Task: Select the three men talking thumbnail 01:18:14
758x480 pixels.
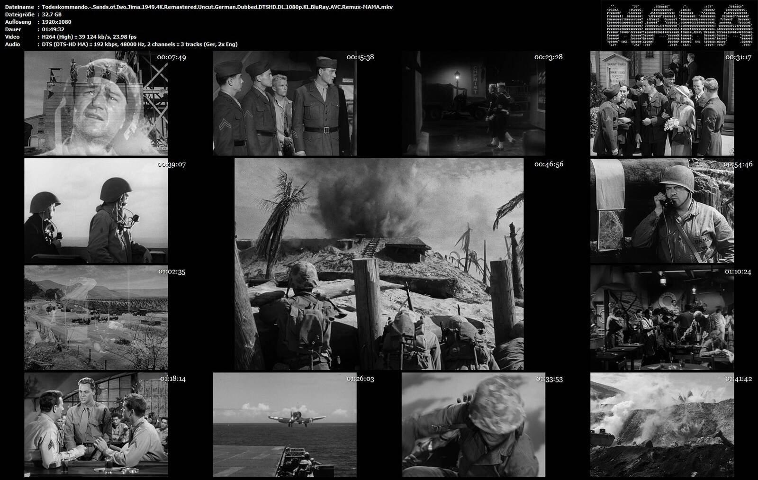Action: coord(96,425)
